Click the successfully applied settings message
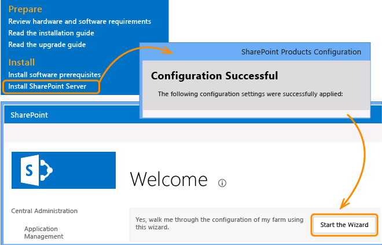The image size is (382, 245). pos(250,94)
